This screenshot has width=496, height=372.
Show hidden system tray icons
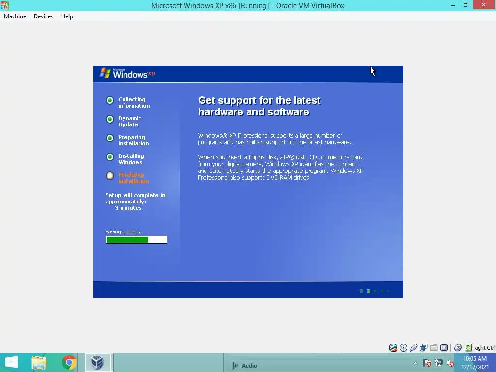tap(415, 363)
